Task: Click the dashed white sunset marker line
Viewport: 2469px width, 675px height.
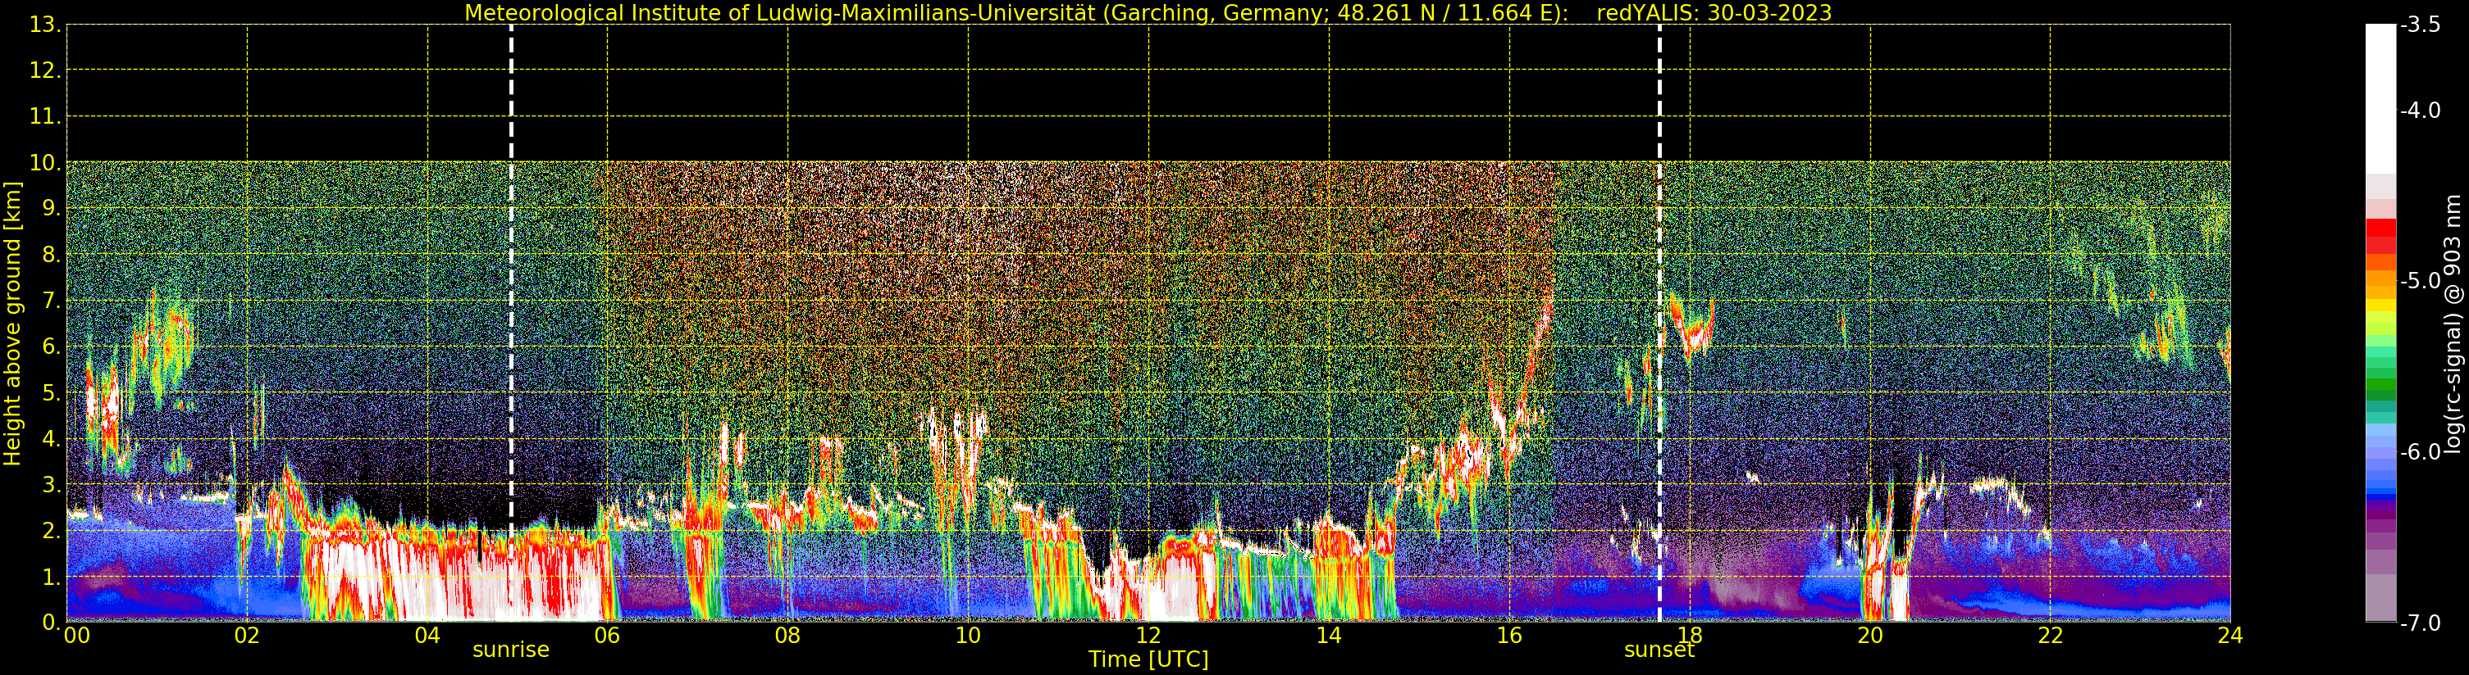Action: coord(1659,324)
